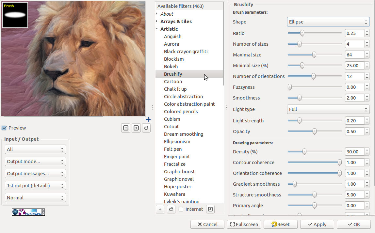Image resolution: width=375 pixels, height=233 pixels.
Task: Click the Minimal size (%) spinner arrows
Action: (367, 66)
